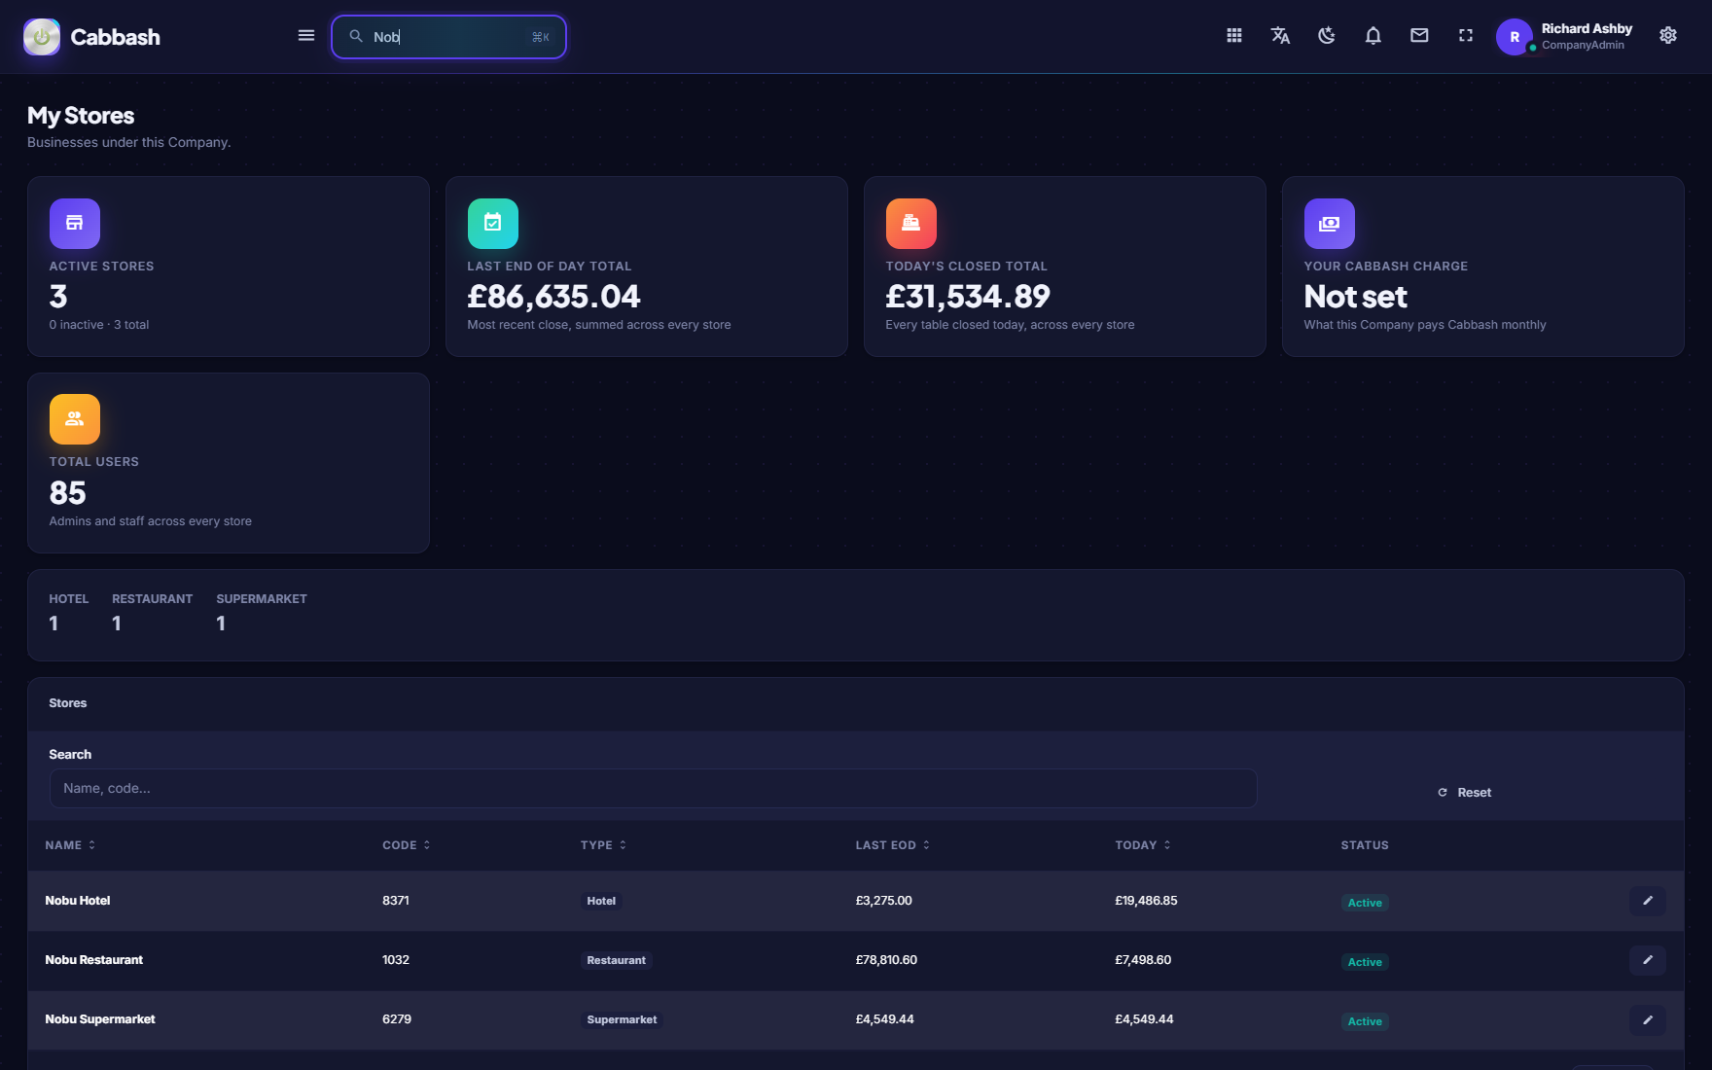Edit the Nobu Hotel store
Screen dimensions: 1712x1070
pos(1648,901)
